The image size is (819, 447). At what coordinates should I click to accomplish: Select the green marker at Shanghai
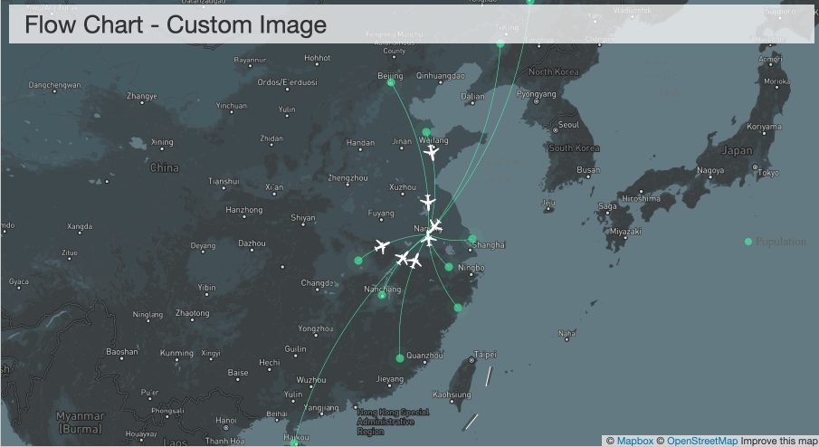click(472, 239)
